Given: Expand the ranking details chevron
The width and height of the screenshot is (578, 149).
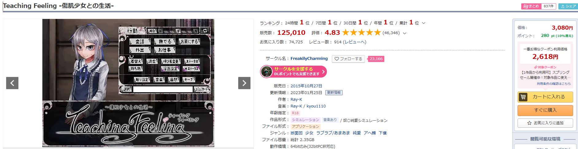Looking at the screenshot, I should 424,23.
